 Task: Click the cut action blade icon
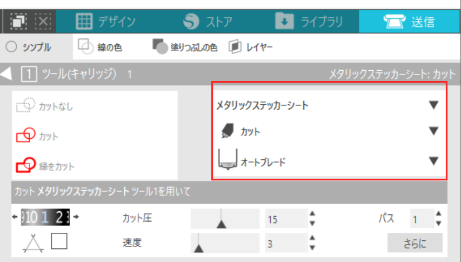[x=228, y=131]
